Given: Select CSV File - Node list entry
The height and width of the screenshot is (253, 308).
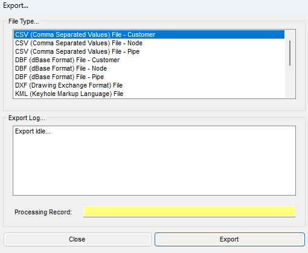Looking at the screenshot, I should (149, 43).
